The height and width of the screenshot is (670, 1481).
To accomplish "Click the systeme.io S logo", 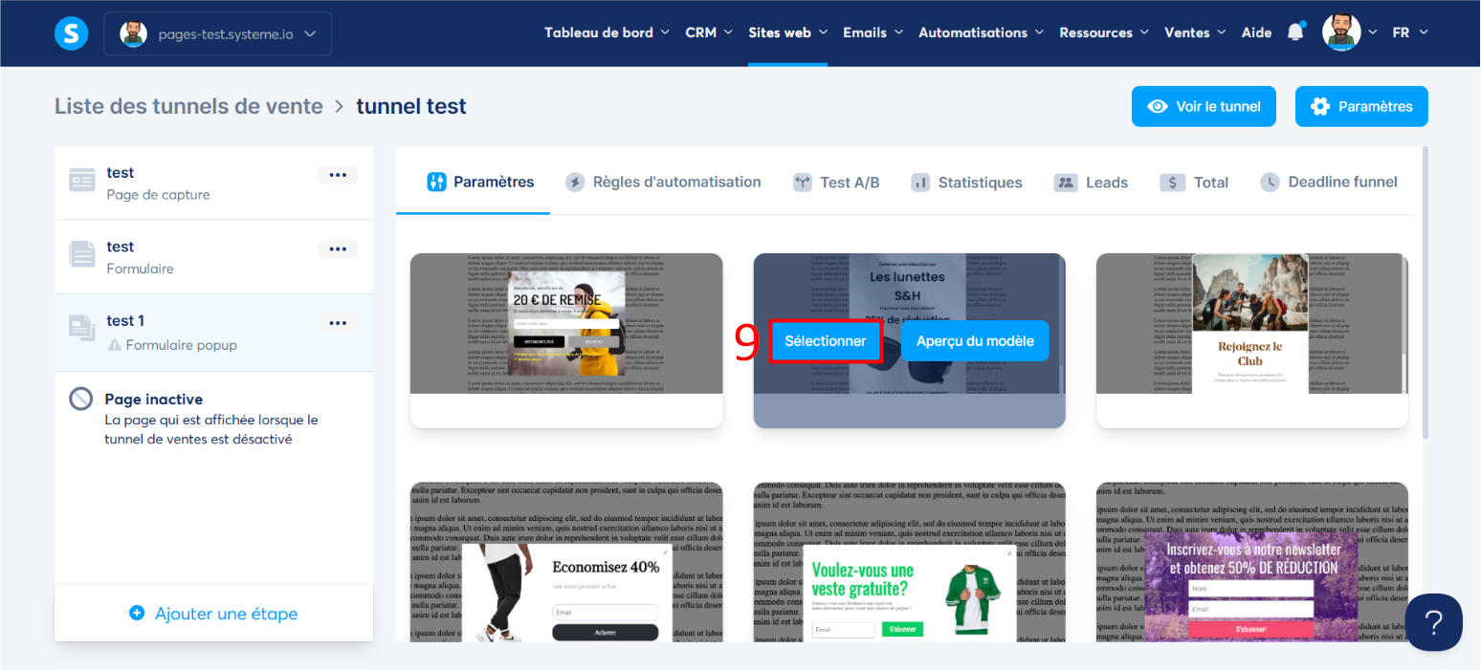I will (72, 33).
